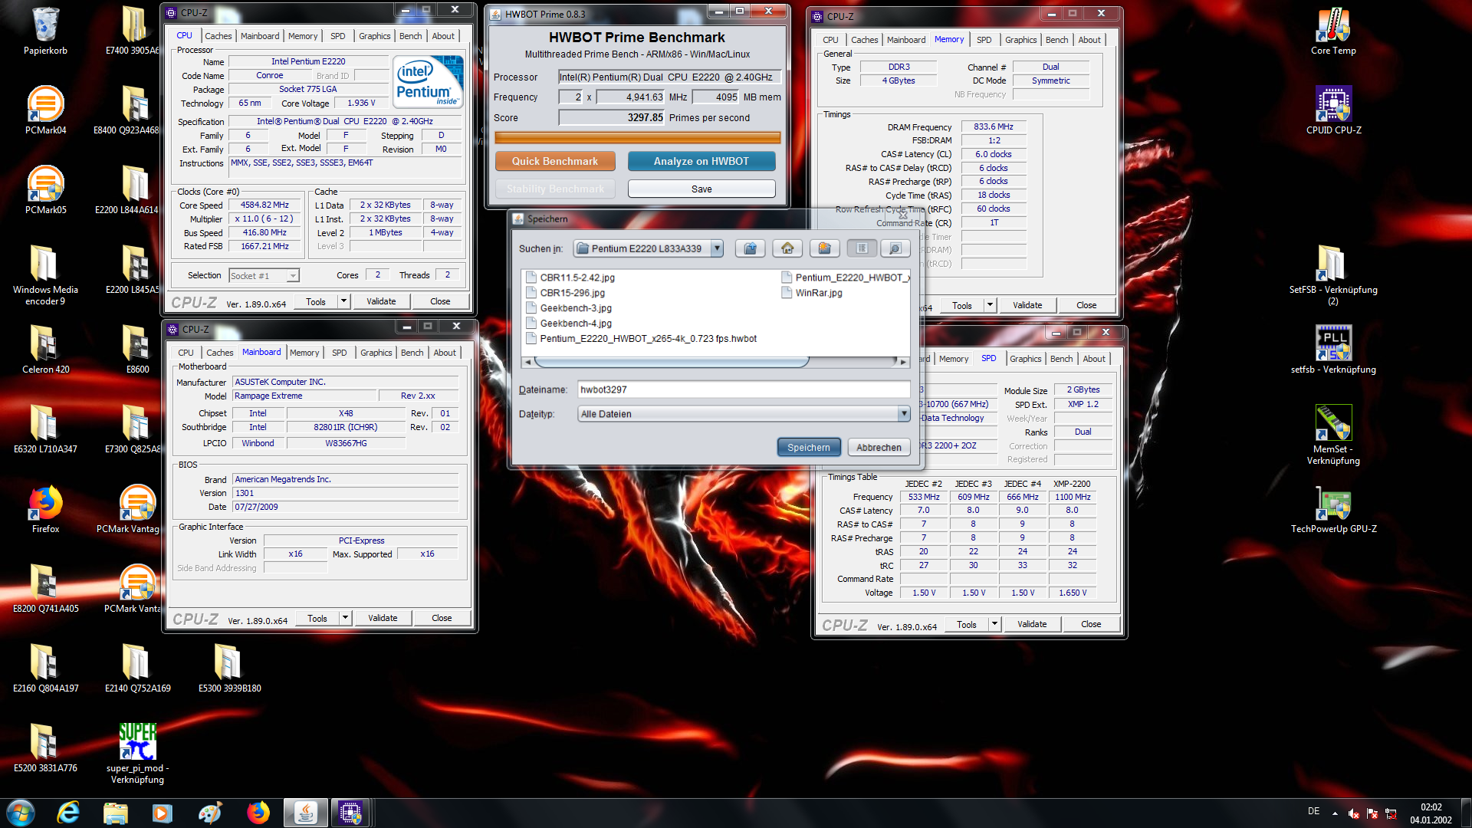Image resolution: width=1472 pixels, height=828 pixels.
Task: Expand the Tools dropdown arrow in Memory CPU-Z window
Action: point(990,305)
